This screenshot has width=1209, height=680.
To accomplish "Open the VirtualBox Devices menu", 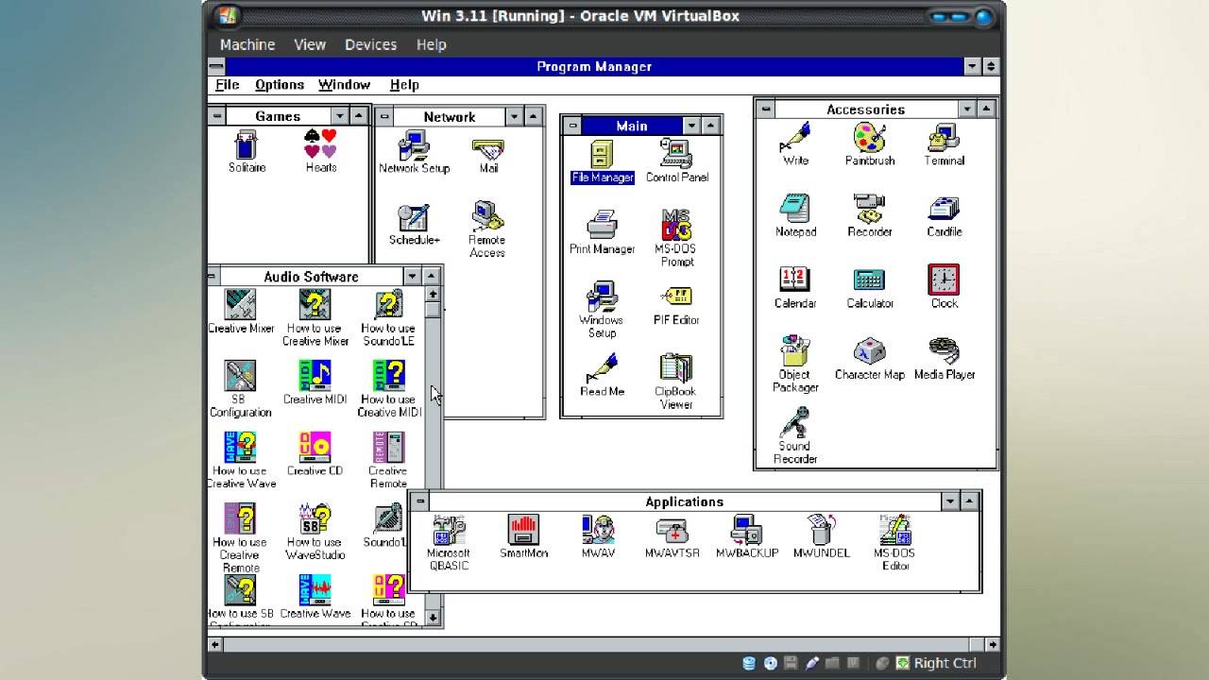I will click(370, 44).
